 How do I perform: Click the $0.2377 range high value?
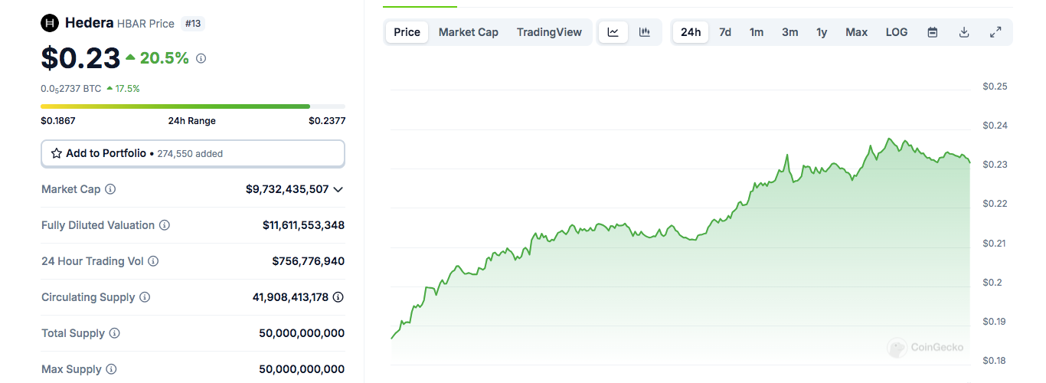(x=327, y=121)
